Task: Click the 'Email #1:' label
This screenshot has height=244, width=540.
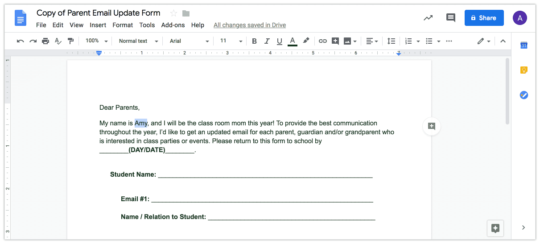Action: pyautogui.click(x=135, y=199)
